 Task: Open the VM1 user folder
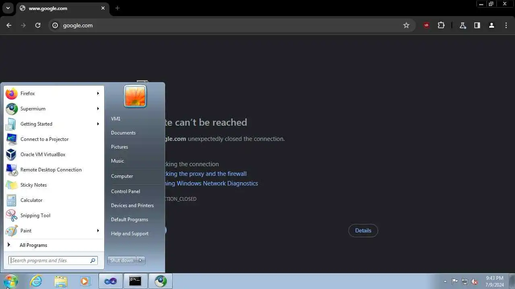[115, 119]
